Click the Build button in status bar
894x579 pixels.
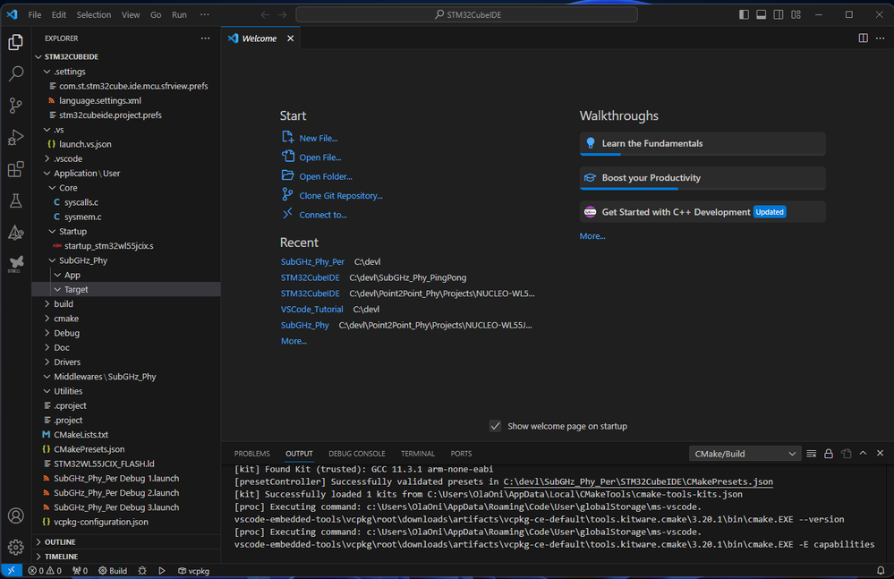pyautogui.click(x=113, y=570)
